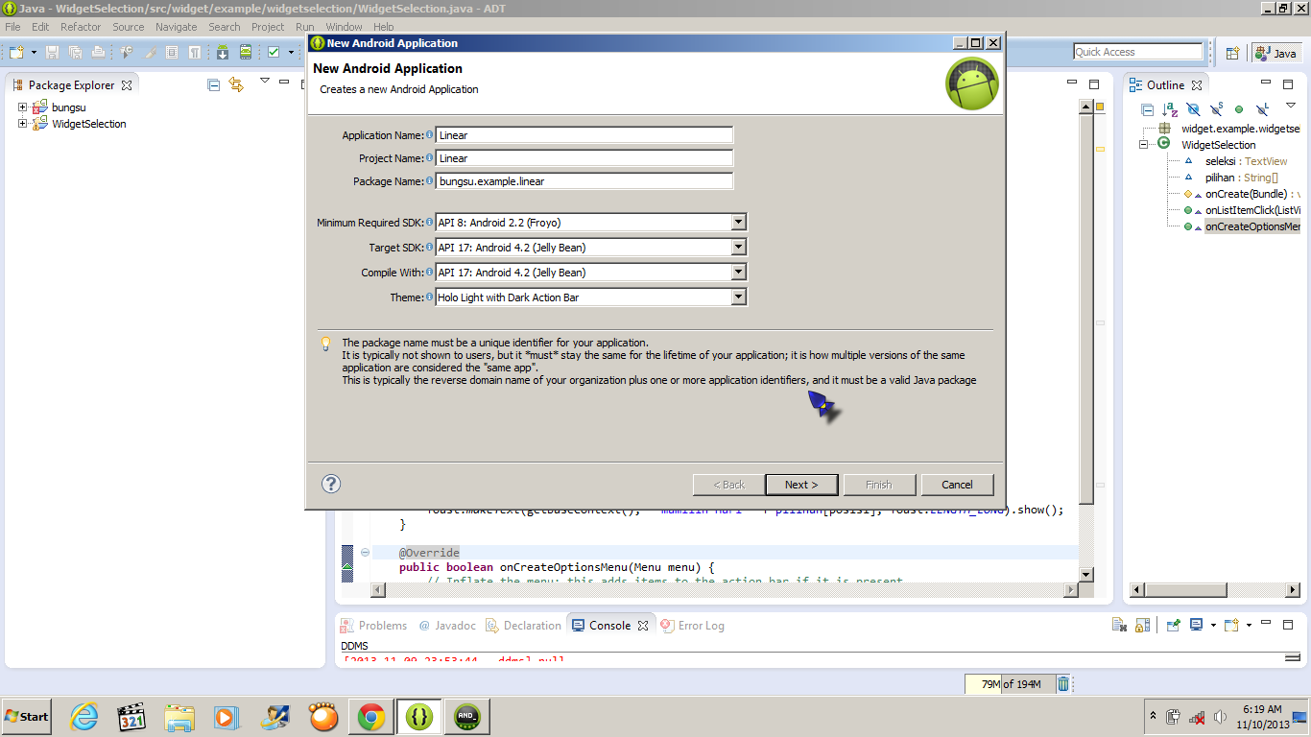Open the dropdown beside the lint check icon
Viewport: 1311px width, 737px height.
point(291,52)
